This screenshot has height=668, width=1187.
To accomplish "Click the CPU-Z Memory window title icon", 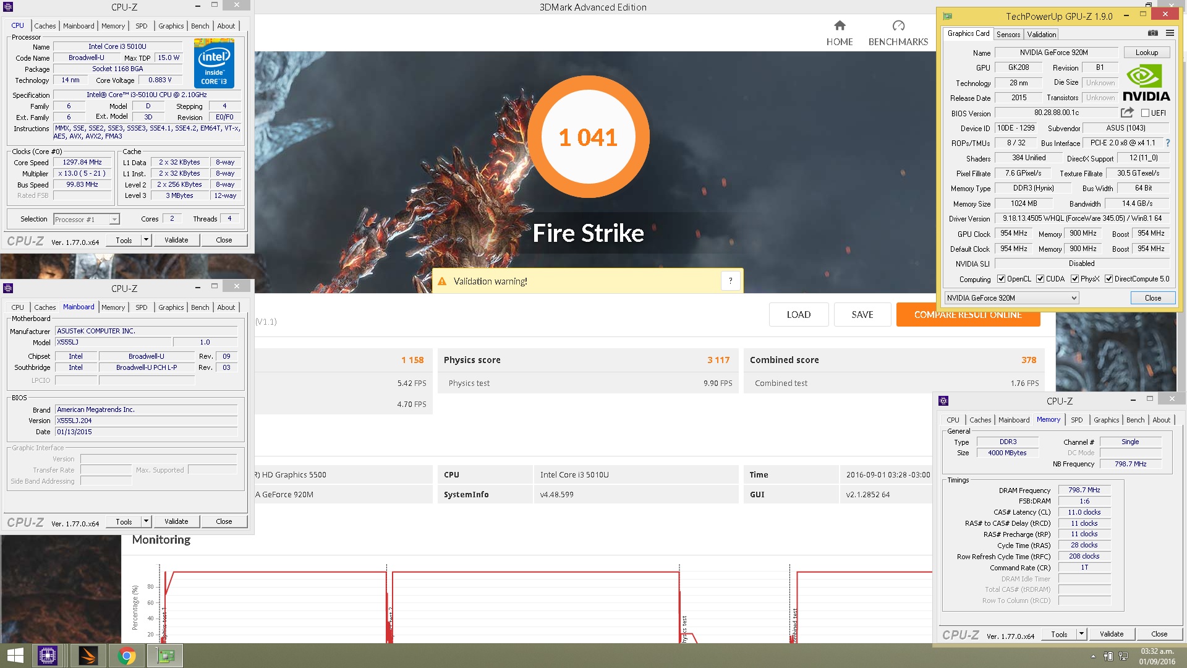I will (943, 401).
